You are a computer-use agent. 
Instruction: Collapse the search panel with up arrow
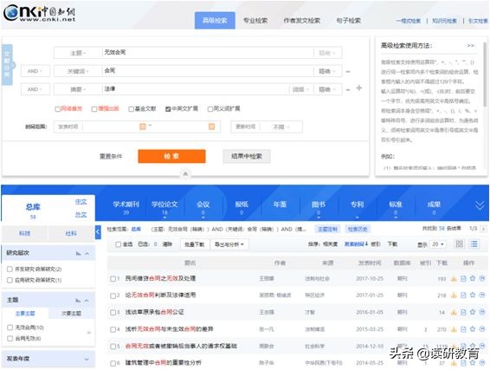pyautogui.click(x=185, y=174)
